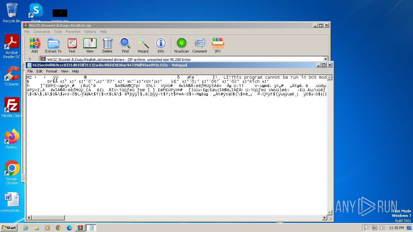Screen dimensions: 413x232
Task: Click Notepad scroll right arrow
Action: click(x=325, y=218)
